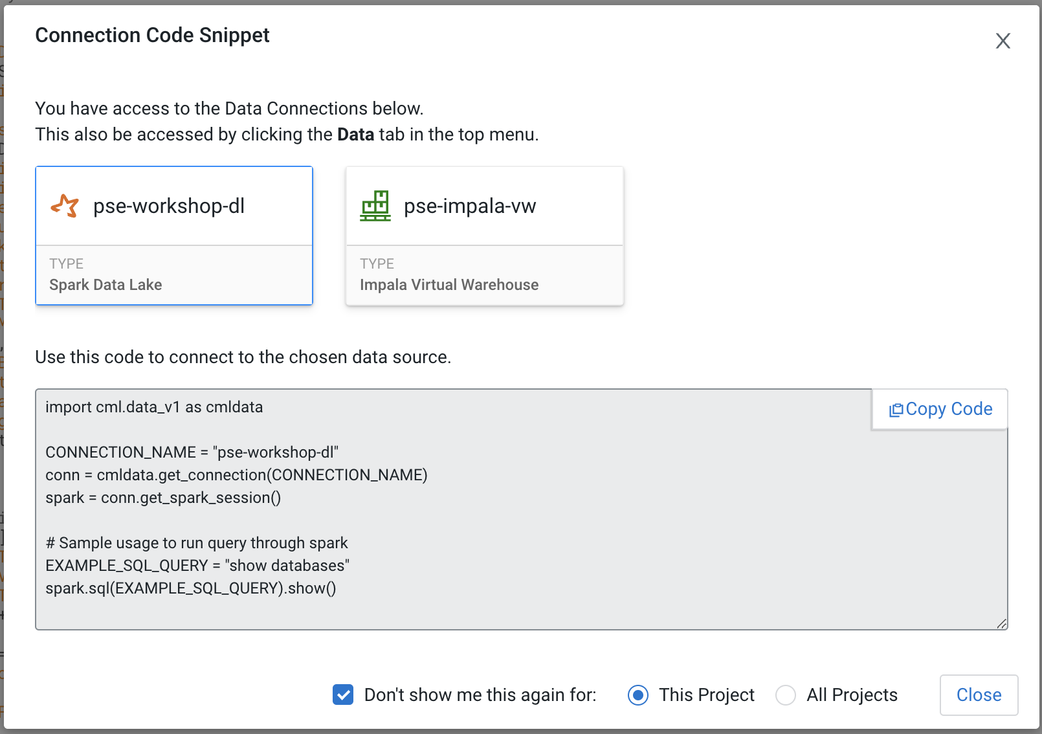Select the This Project radio button
Screen dimensions: 1042x734
click(x=638, y=695)
